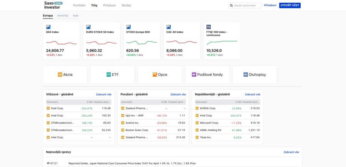Click the news source icon next to 07:21
Screen dimensions: 346x167
coord(48,164)
